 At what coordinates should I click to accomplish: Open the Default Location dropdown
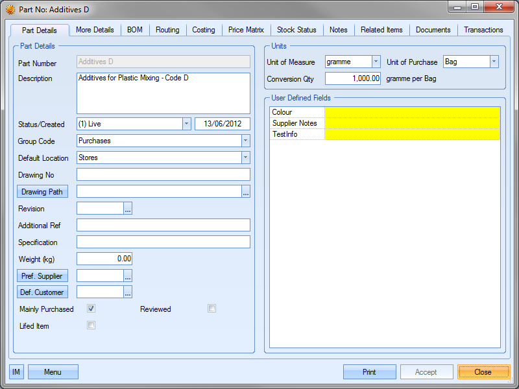[x=245, y=158]
